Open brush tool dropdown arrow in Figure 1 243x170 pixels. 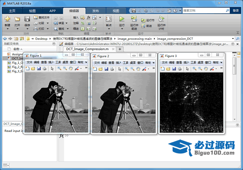pos(81,68)
